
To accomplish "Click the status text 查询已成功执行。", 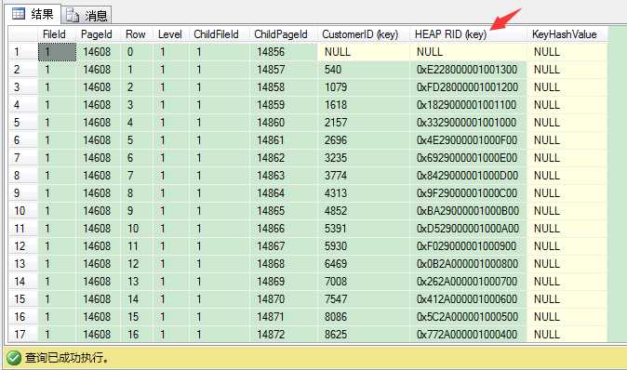I will 67,358.
